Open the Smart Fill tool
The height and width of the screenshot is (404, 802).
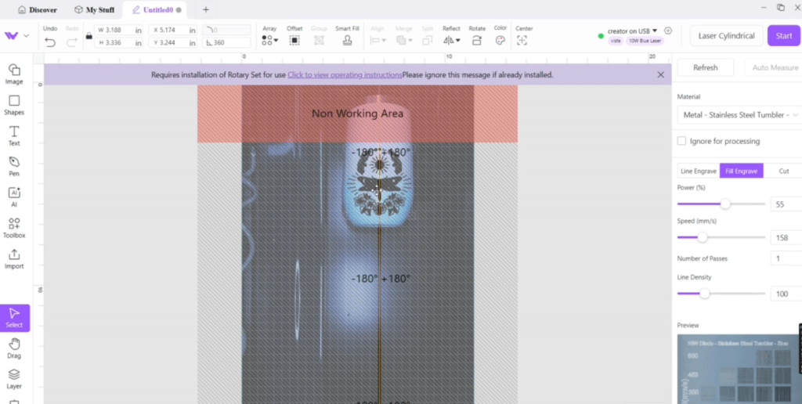point(347,41)
